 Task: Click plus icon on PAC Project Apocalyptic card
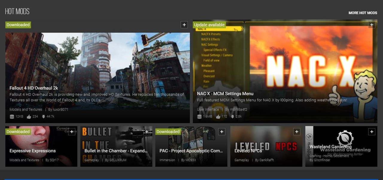(x=222, y=132)
